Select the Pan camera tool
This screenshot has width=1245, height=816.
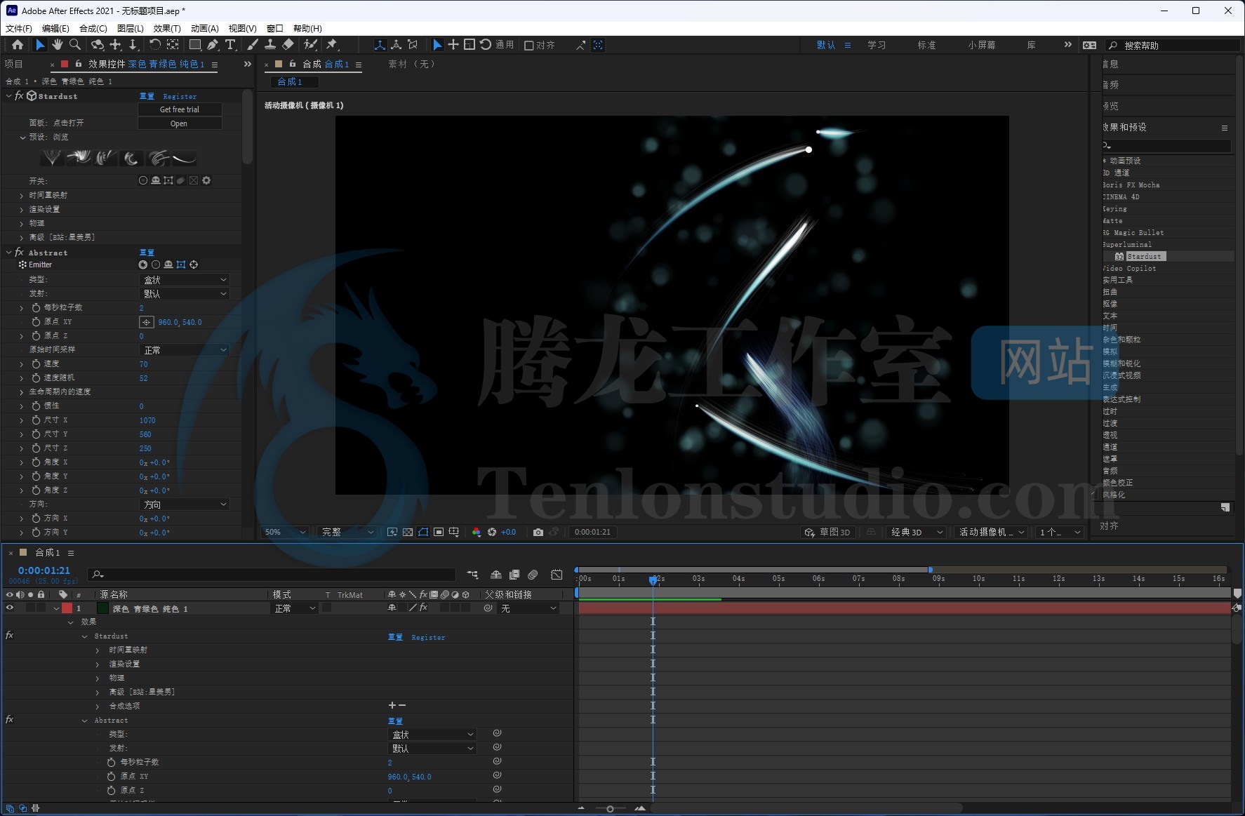click(x=116, y=45)
